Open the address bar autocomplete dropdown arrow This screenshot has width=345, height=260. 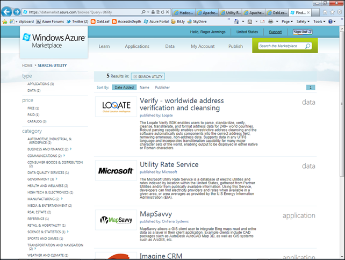(x=148, y=12)
